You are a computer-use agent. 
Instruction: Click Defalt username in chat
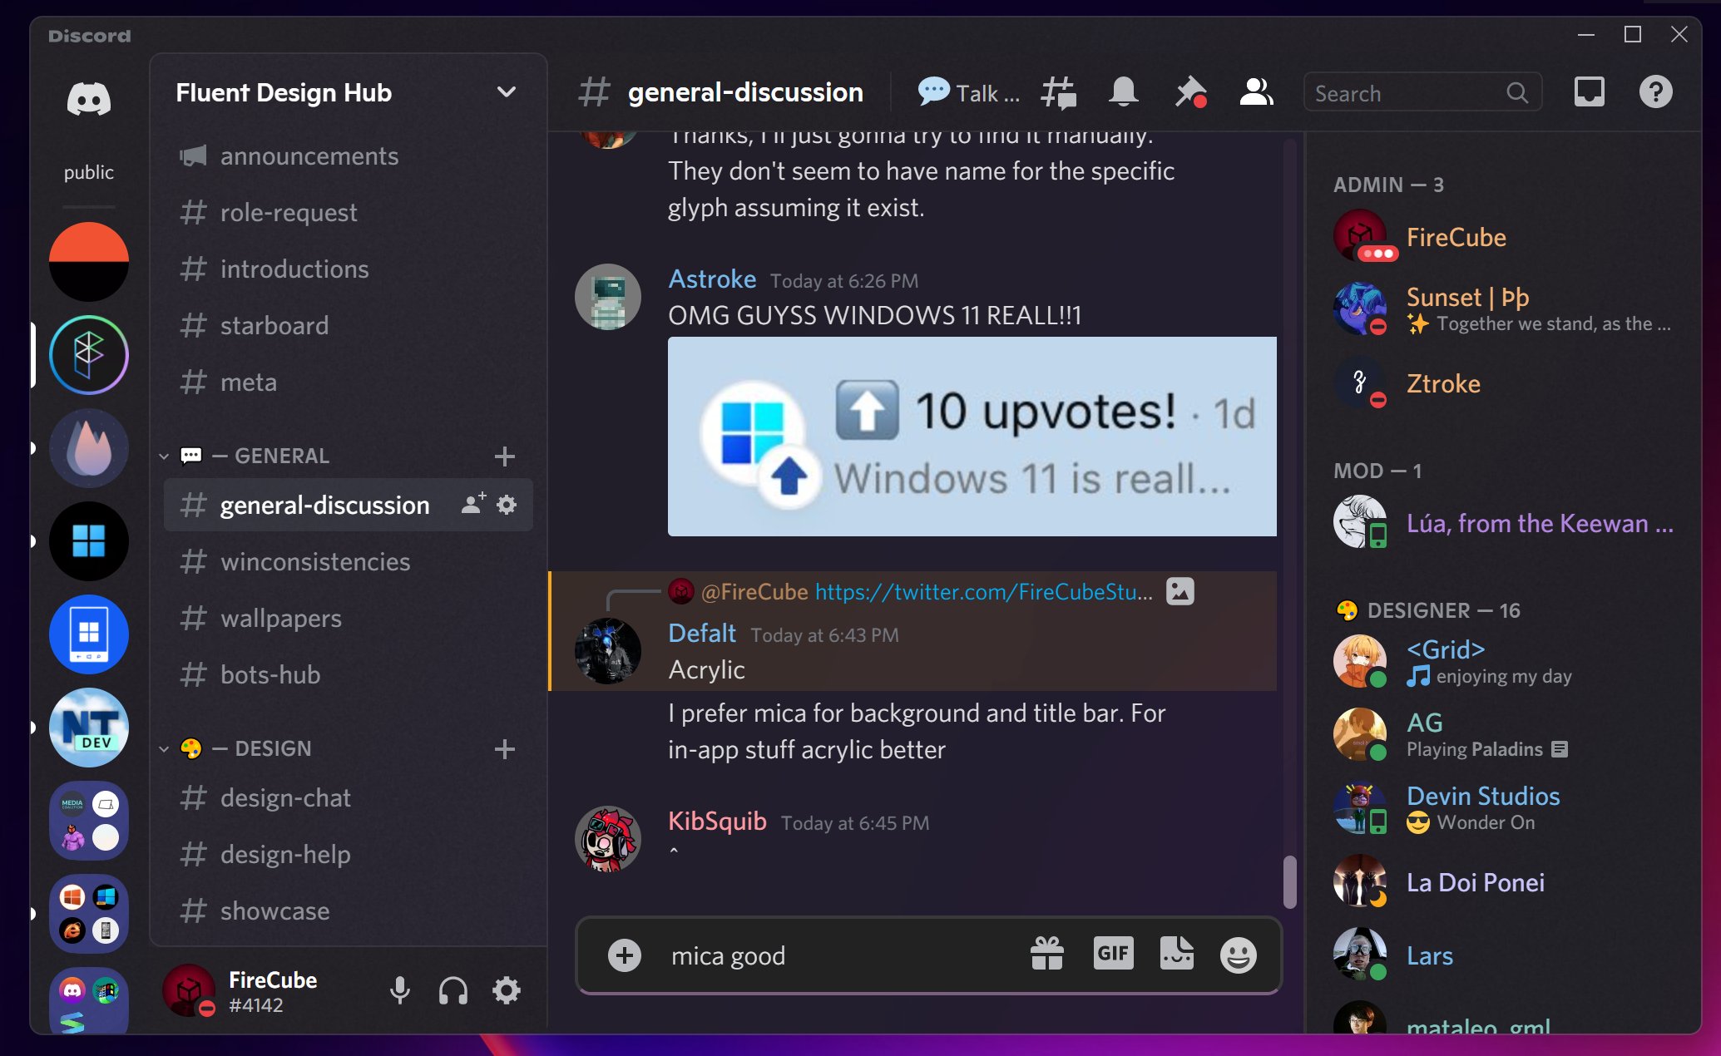point(702,633)
